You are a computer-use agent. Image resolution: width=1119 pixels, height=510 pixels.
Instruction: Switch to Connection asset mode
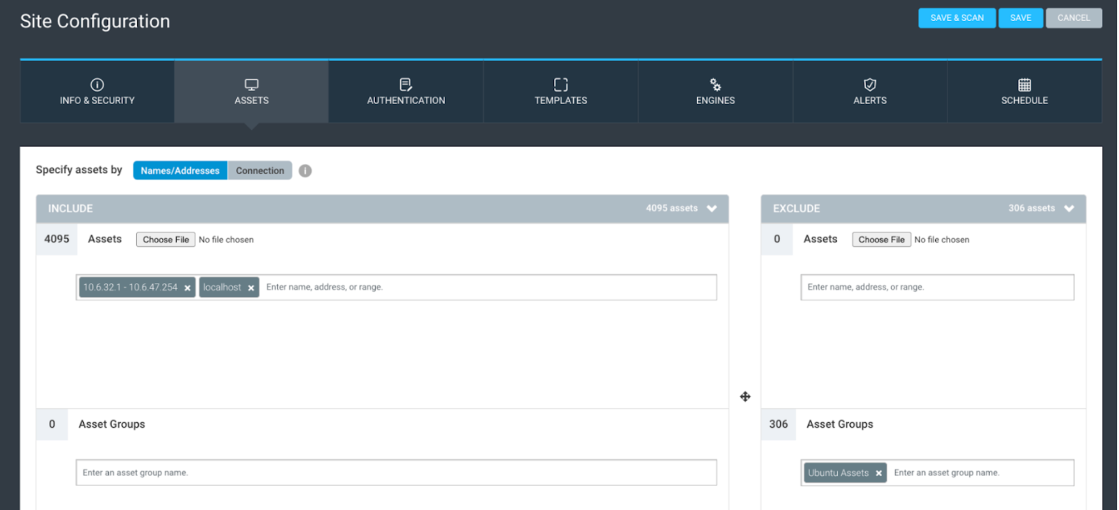259,171
